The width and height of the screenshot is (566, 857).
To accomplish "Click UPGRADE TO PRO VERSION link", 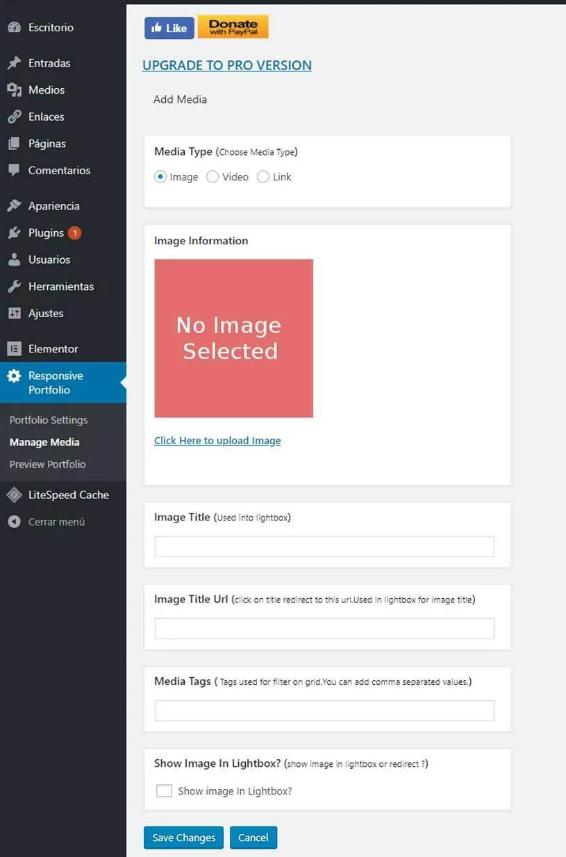I will click(226, 65).
